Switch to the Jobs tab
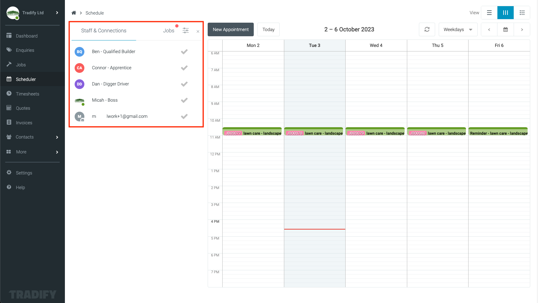The width and height of the screenshot is (538, 303). (168, 31)
